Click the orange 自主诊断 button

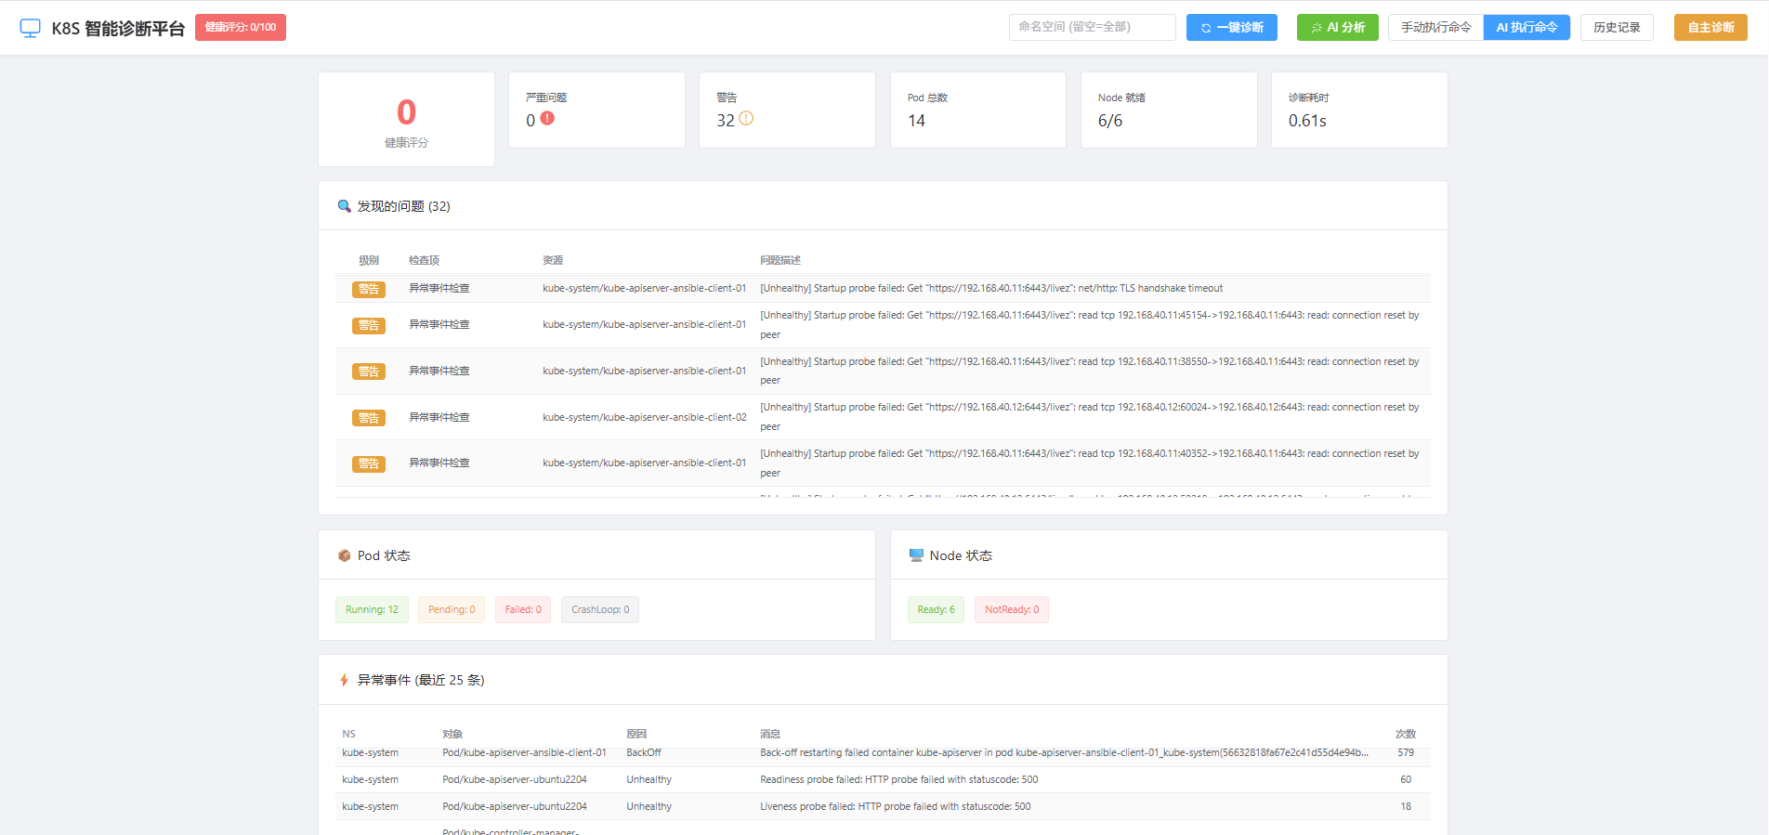pyautogui.click(x=1710, y=28)
